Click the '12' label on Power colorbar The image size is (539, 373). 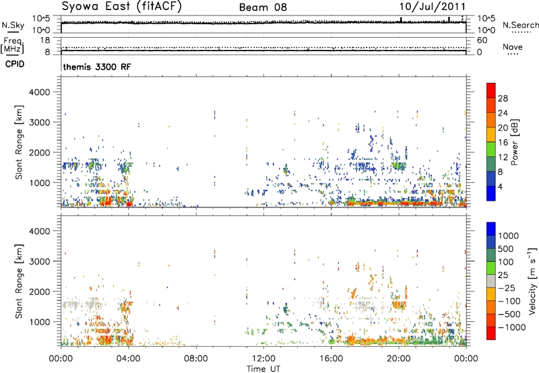point(503,158)
